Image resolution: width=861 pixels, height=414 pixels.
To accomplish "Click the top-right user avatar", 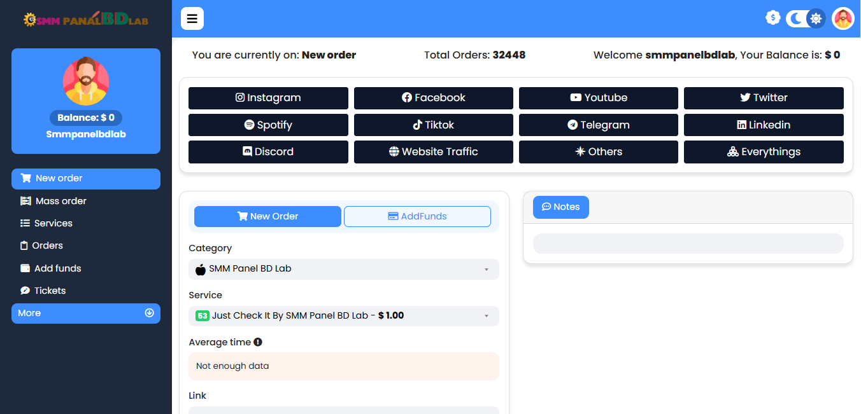I will click(x=843, y=18).
